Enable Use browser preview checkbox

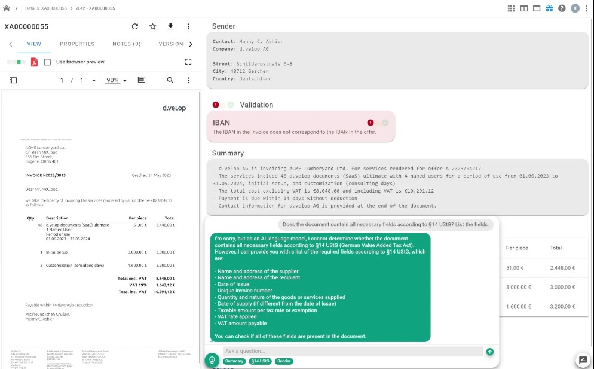point(47,62)
